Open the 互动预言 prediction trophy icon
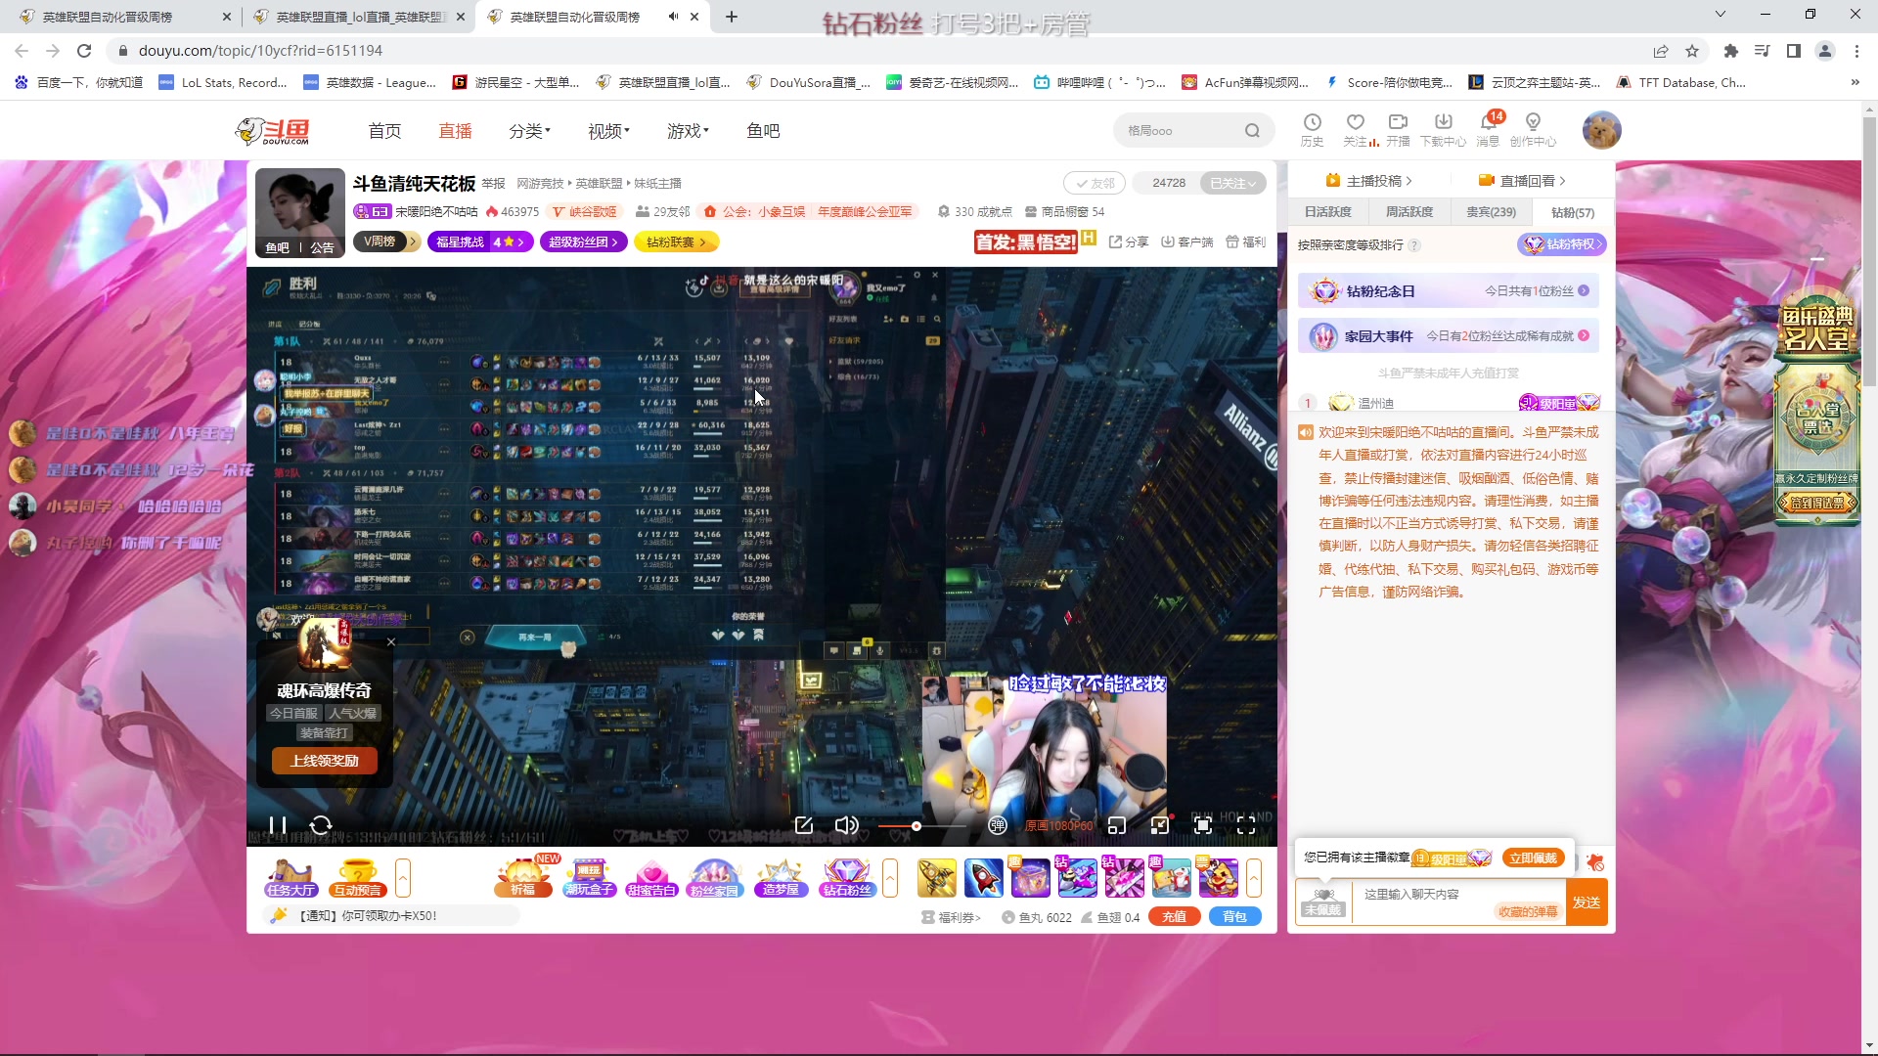 pyautogui.click(x=358, y=877)
